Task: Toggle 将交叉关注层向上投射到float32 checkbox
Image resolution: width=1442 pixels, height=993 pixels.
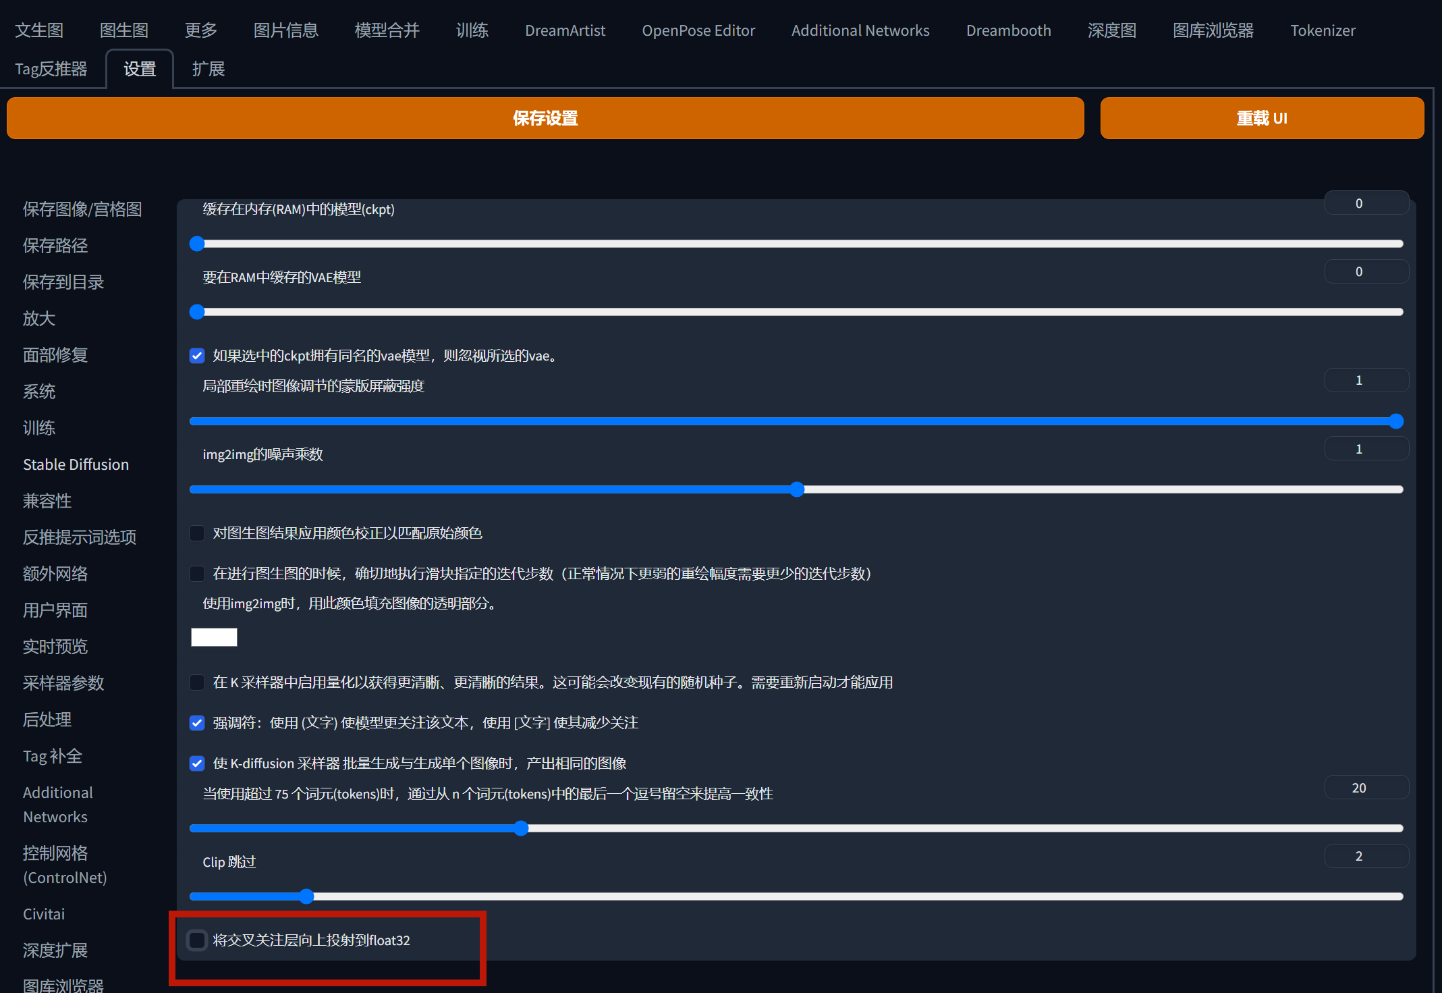Action: [x=197, y=940]
